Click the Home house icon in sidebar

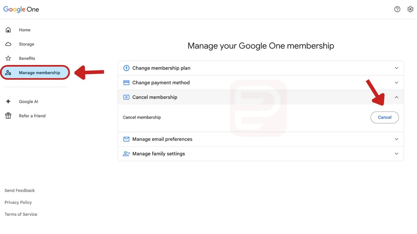coord(8,30)
